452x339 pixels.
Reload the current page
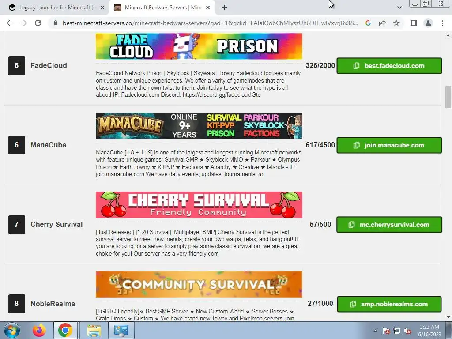click(38, 23)
